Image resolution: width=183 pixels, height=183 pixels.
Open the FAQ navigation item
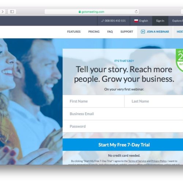110,32
